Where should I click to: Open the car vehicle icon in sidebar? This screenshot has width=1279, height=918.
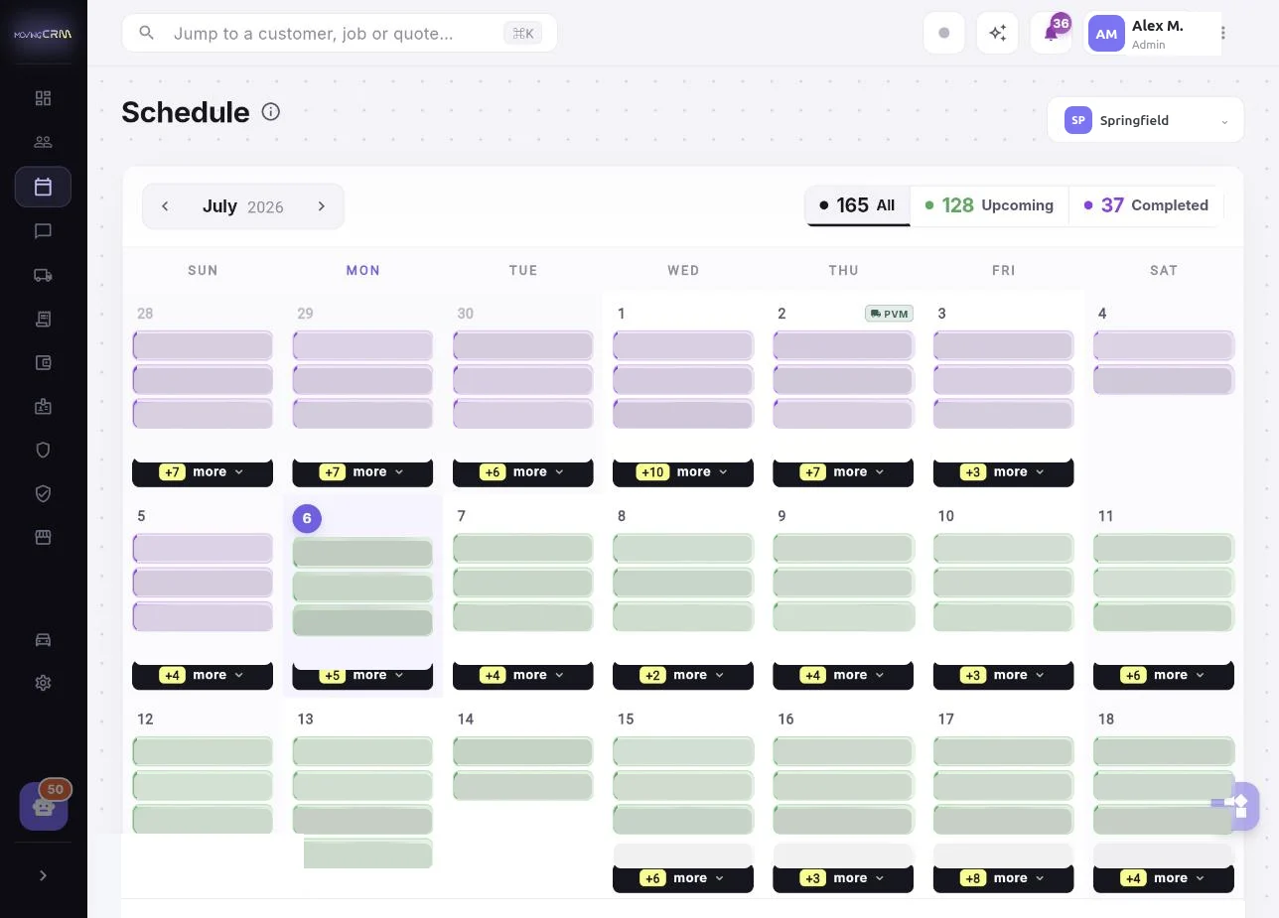[x=43, y=639]
